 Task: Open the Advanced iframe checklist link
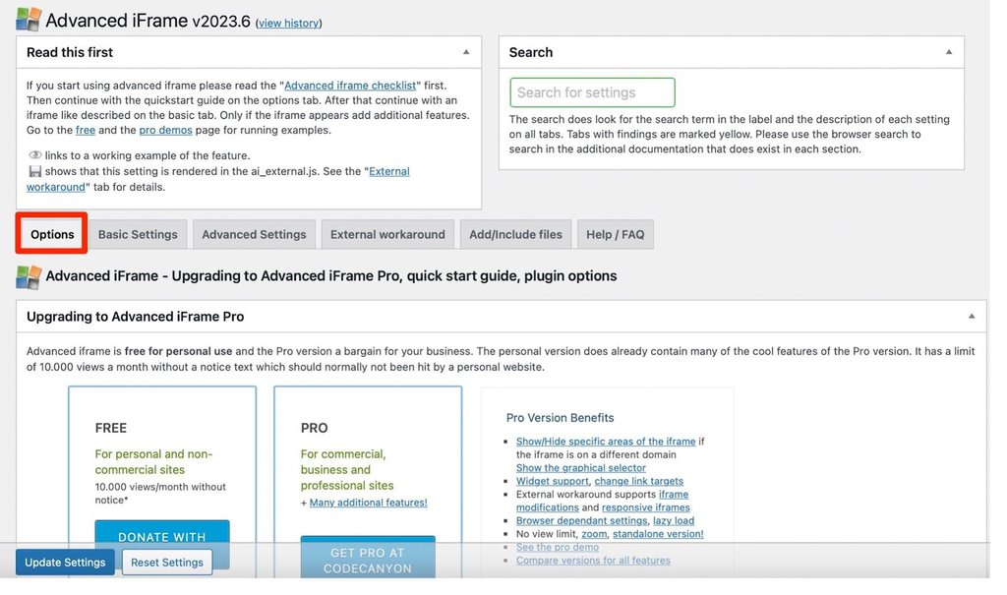coord(349,84)
